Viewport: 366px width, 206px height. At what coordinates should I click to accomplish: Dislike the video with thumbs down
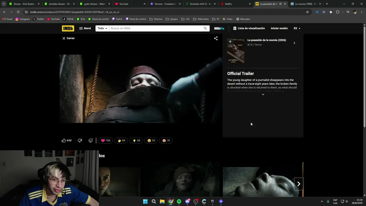pyautogui.click(x=80, y=140)
